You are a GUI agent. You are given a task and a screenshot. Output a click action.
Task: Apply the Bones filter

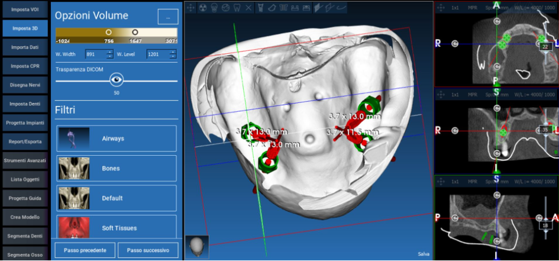coord(117,168)
